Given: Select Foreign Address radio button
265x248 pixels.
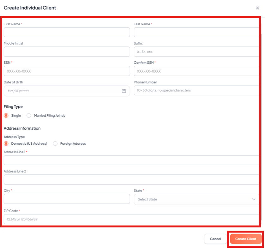Looking at the screenshot, I should 55,143.
